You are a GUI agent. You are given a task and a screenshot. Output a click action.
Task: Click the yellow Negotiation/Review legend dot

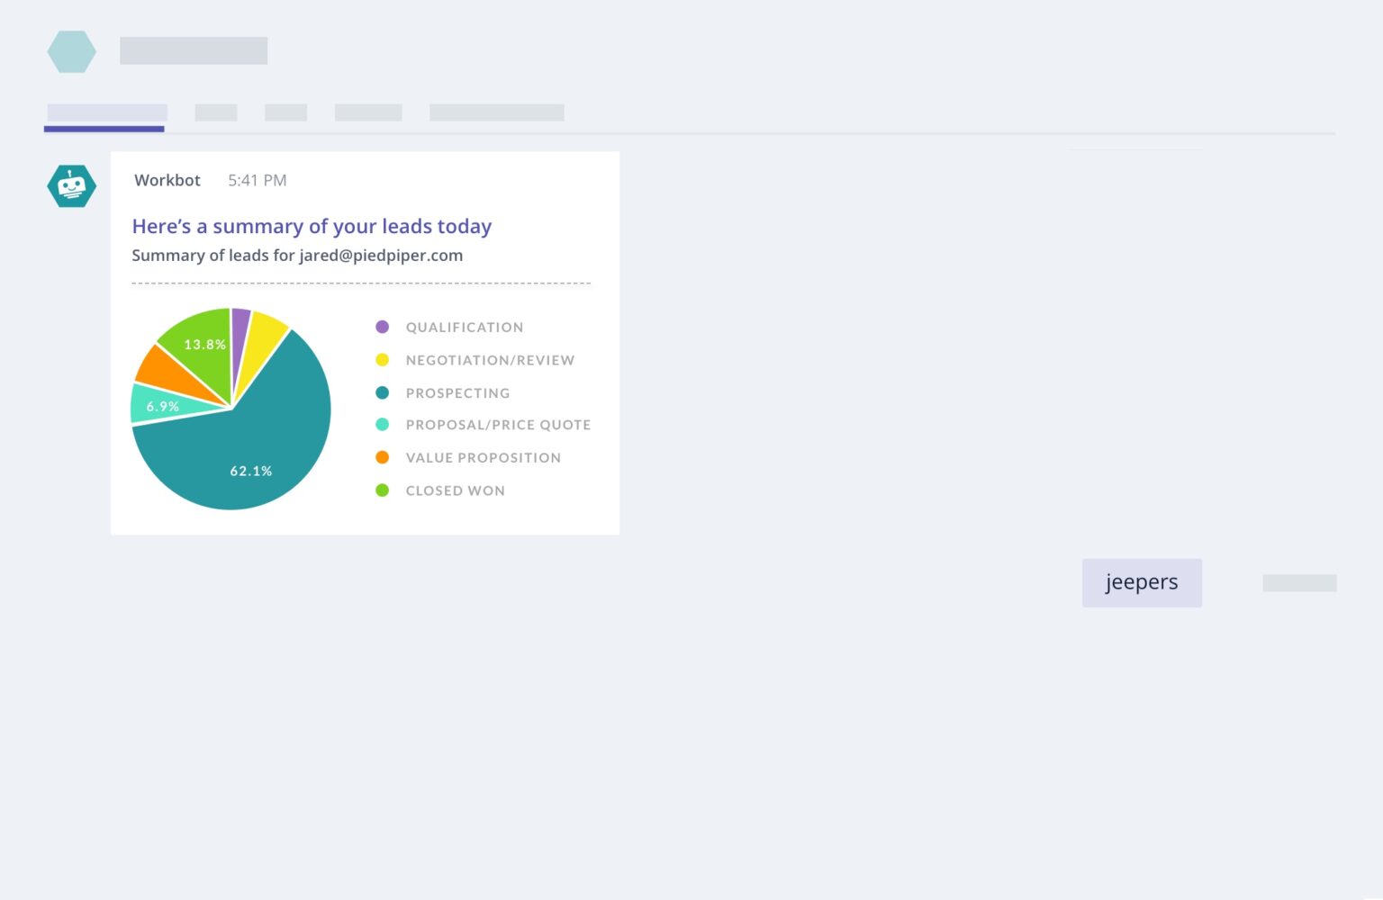pyautogui.click(x=383, y=359)
